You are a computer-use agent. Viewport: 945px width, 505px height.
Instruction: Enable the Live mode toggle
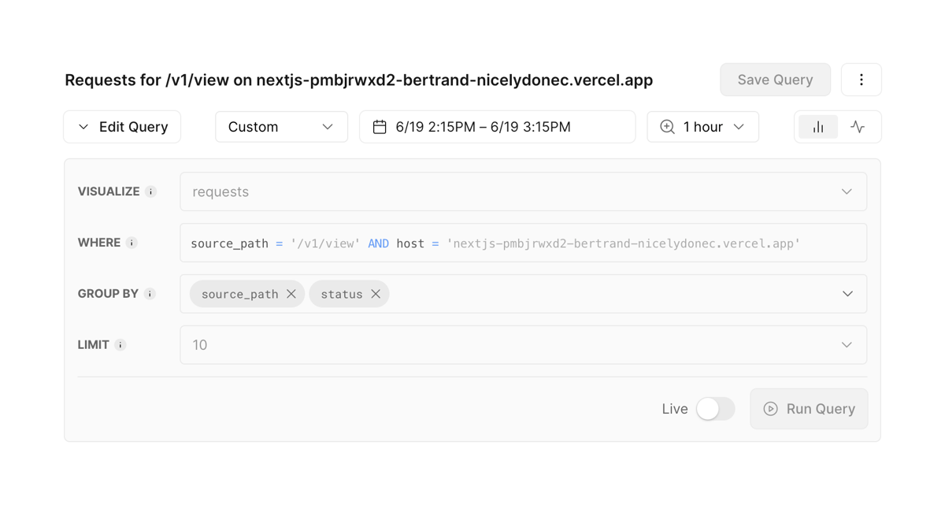tap(714, 408)
